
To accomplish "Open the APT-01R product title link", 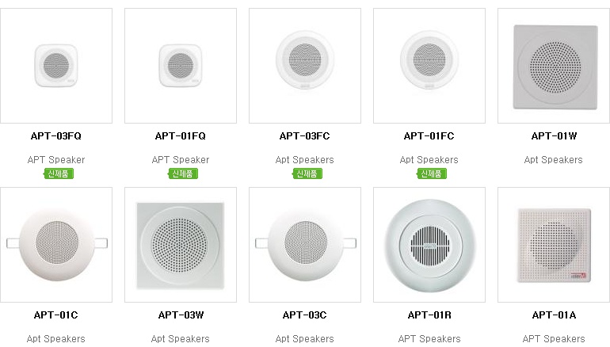I will click(x=429, y=315).
